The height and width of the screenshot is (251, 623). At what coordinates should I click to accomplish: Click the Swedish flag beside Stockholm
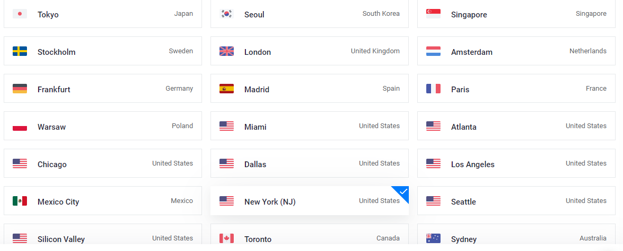[20, 51]
